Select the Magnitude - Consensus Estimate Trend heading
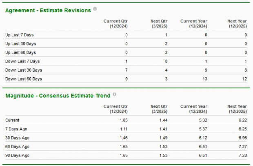This screenshot has height=166, width=253. coord(58,96)
